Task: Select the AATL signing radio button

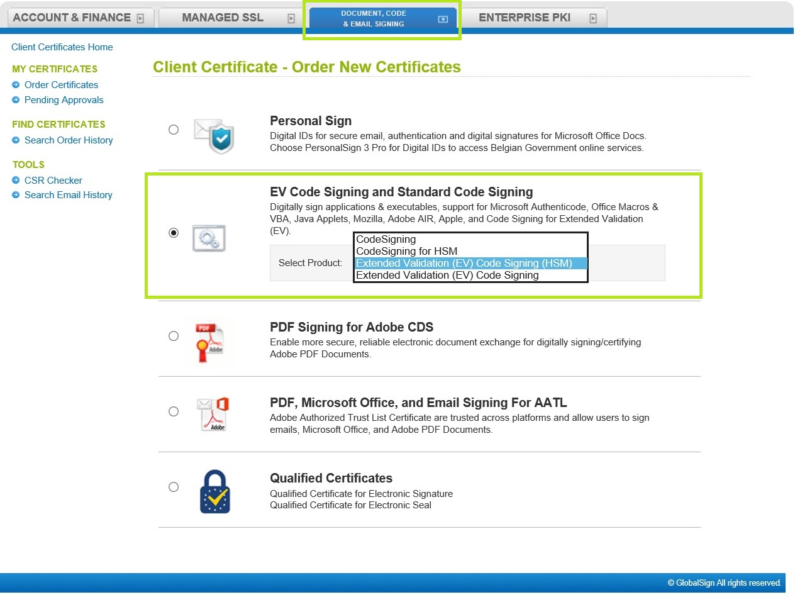Action: point(174,411)
